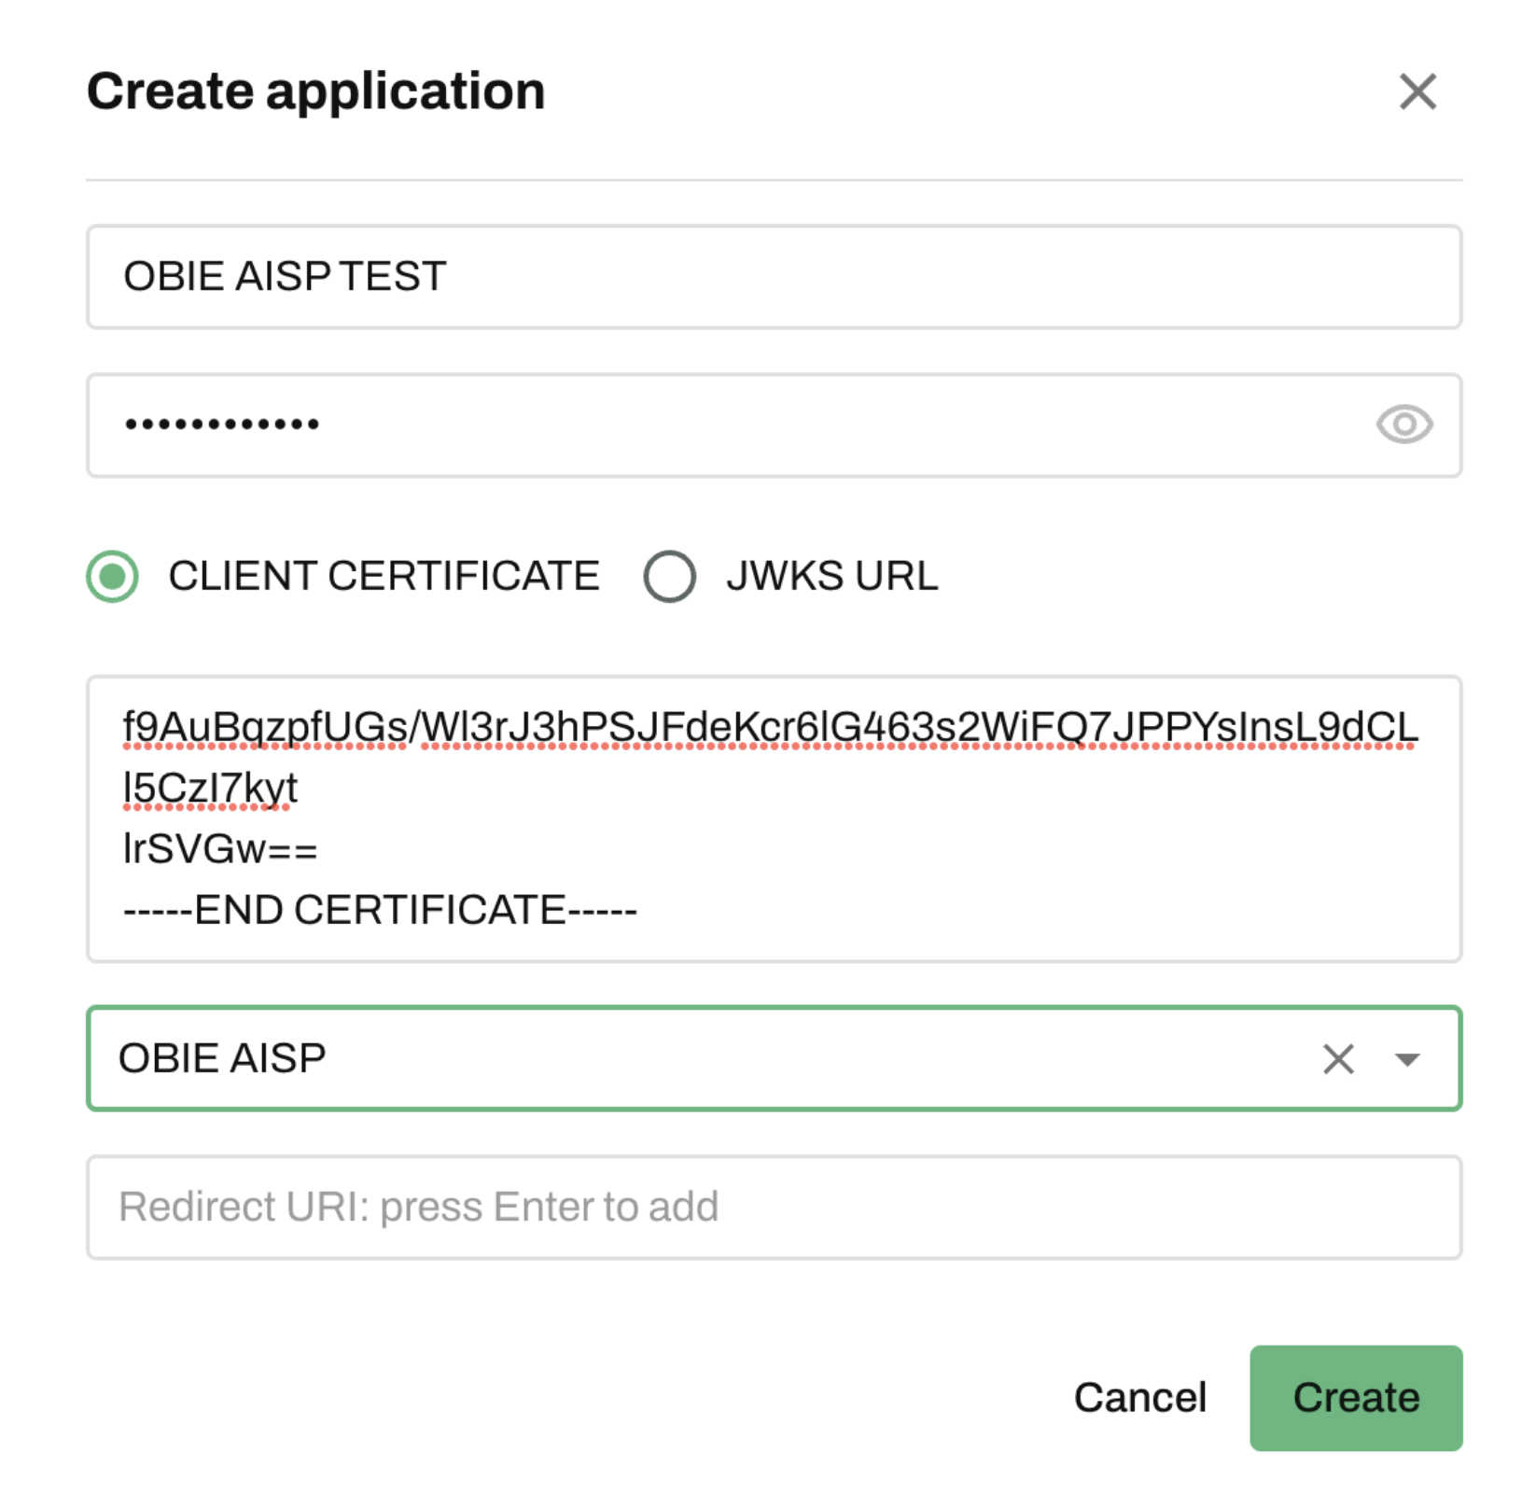Viewport: 1536px width, 1495px height.
Task: Click the application name field OBIE AISP TEST
Action: click(773, 276)
